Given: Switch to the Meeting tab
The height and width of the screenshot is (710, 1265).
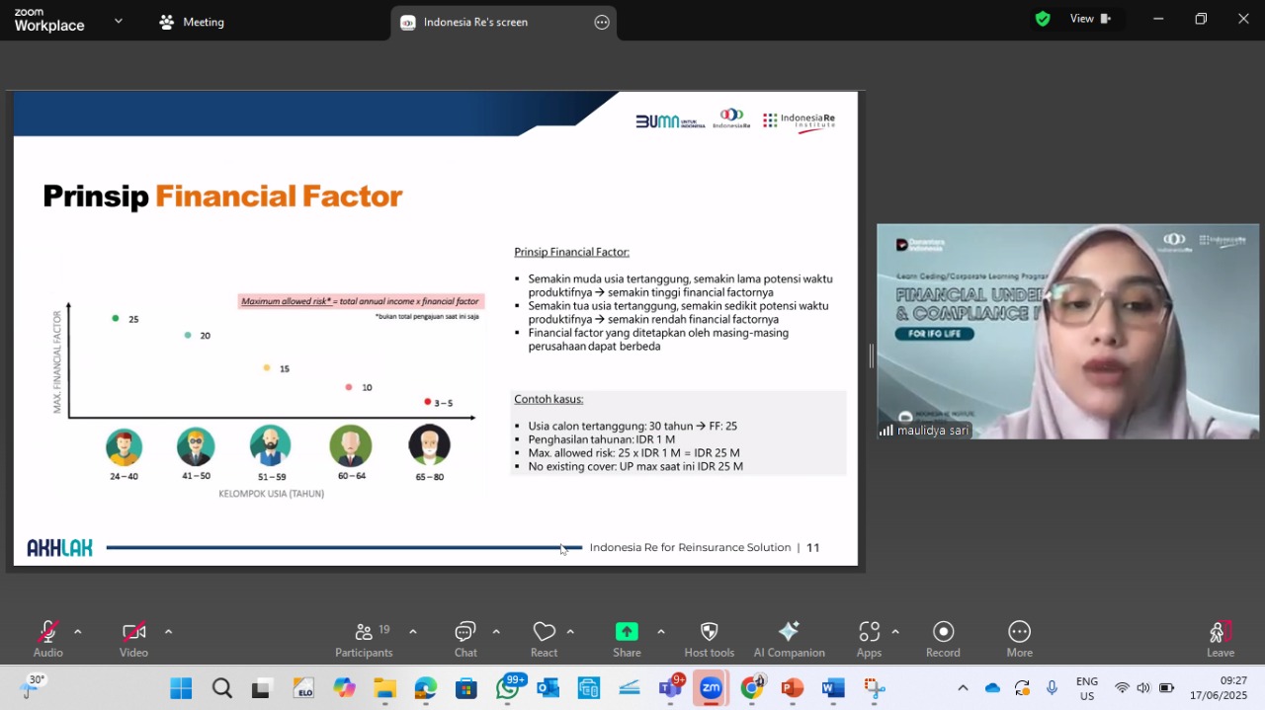Looking at the screenshot, I should (192, 22).
